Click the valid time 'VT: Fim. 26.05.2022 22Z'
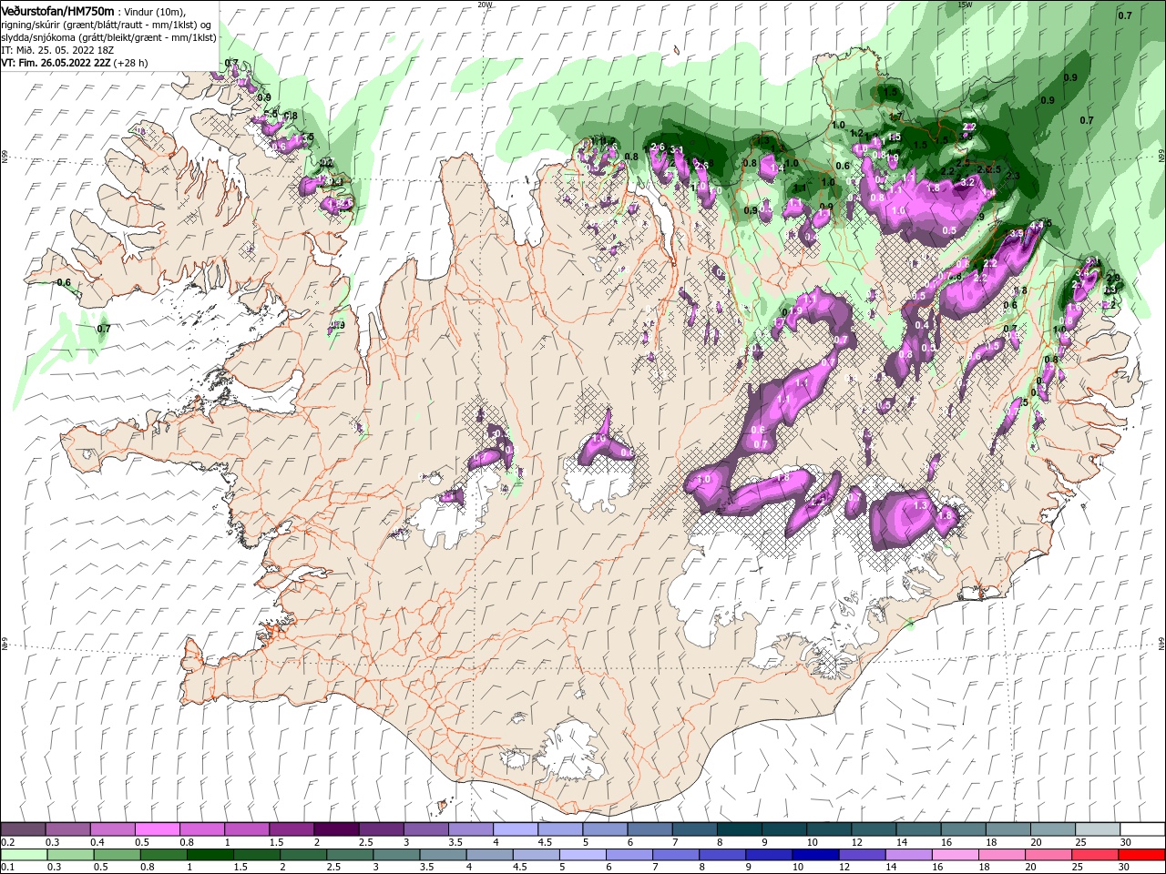Image resolution: width=1166 pixels, height=874 pixels. tap(55, 63)
